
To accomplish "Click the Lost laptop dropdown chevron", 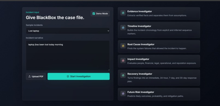I will click(108, 31).
